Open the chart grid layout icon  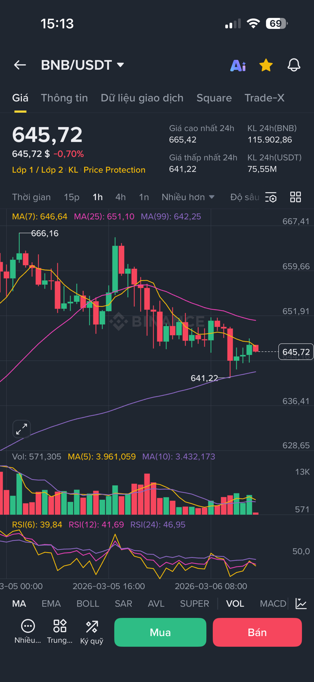pos(295,197)
